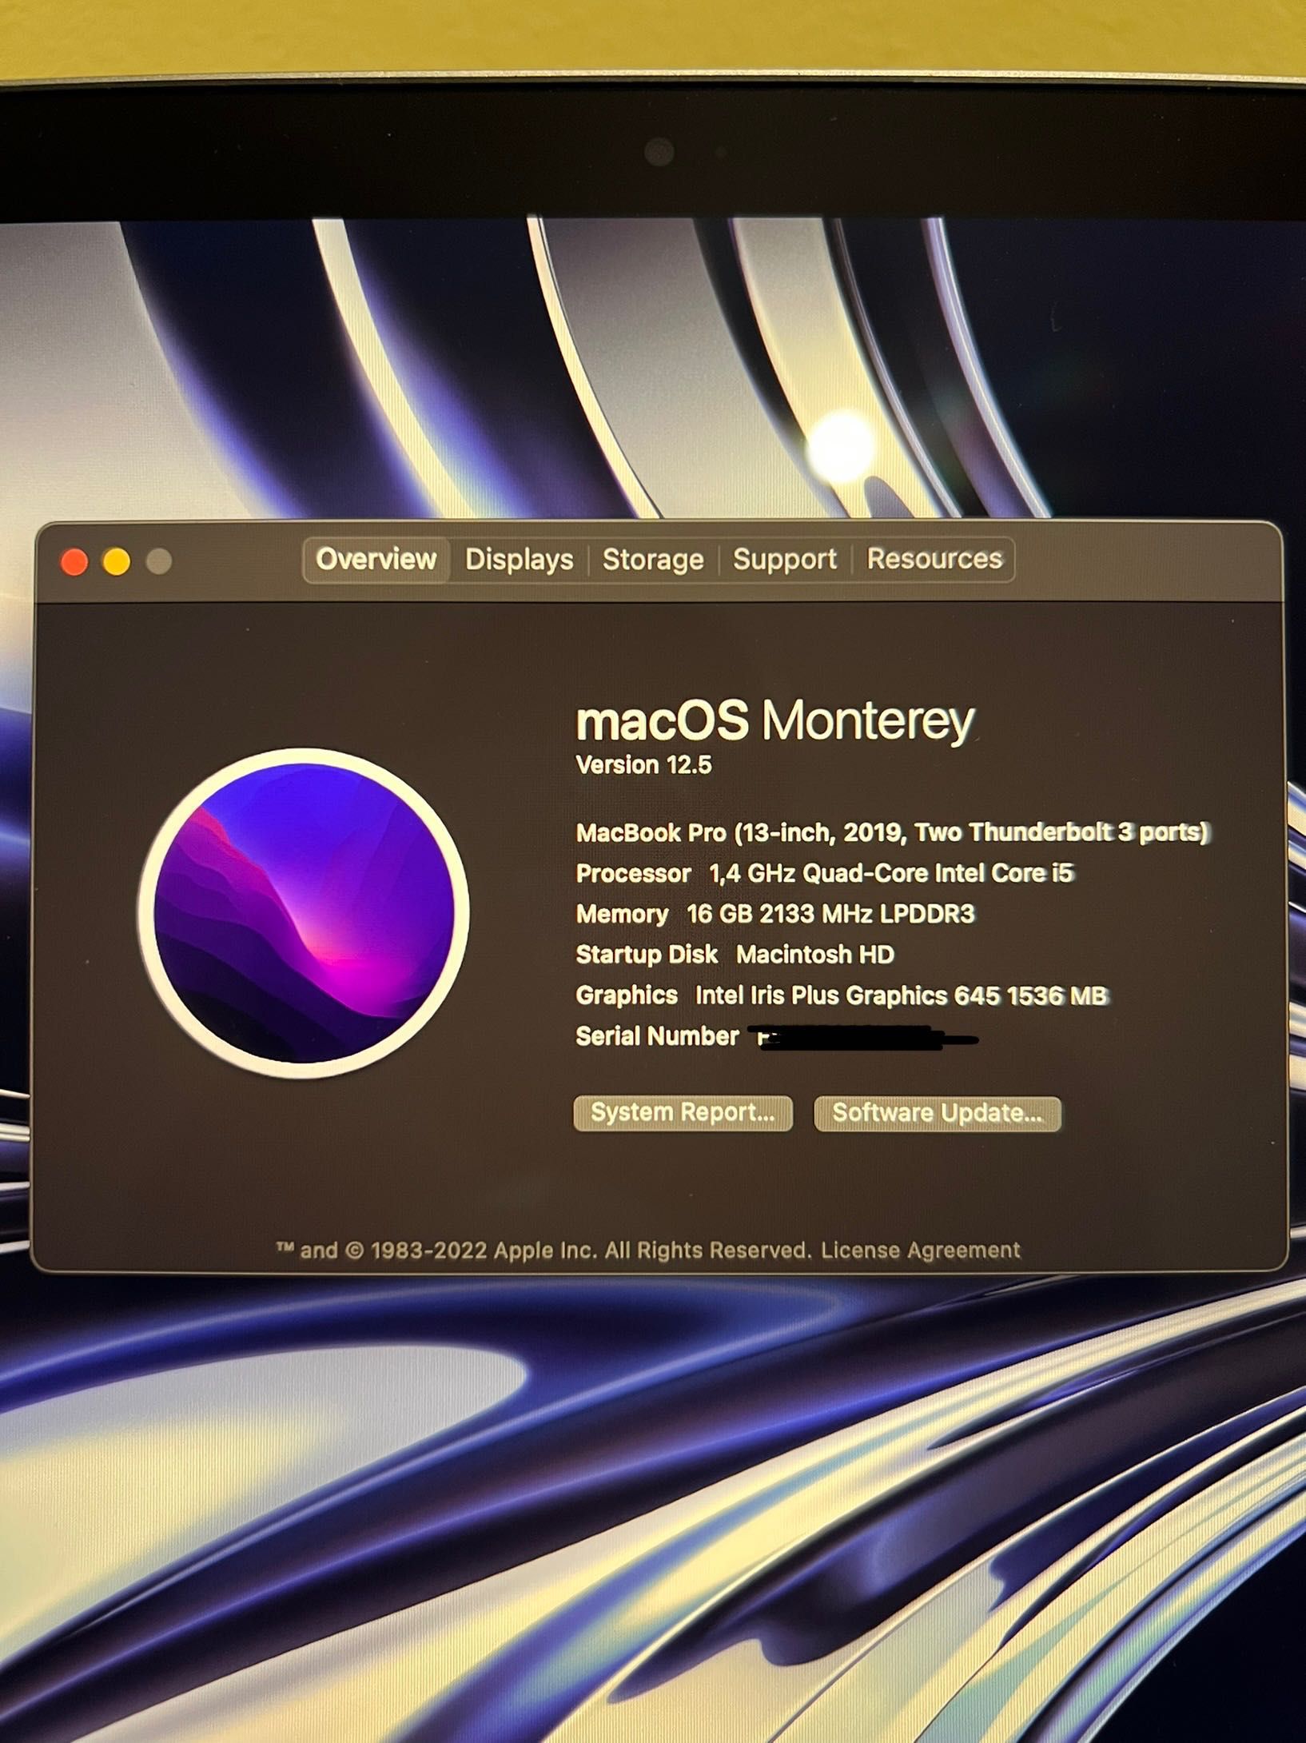The image size is (1306, 1743).
Task: Click the 1,4 GHz Quad-Core Intel Core i5 value
Action: coord(891,873)
